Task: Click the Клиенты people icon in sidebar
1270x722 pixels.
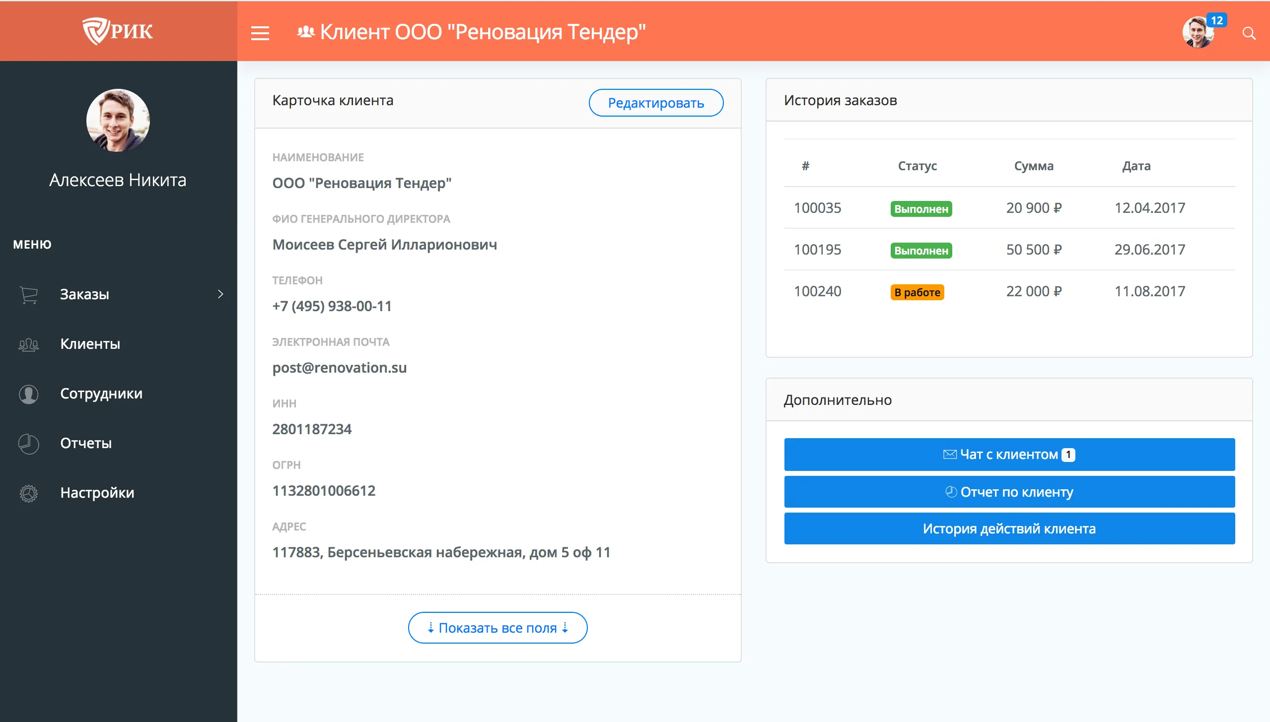Action: tap(29, 344)
